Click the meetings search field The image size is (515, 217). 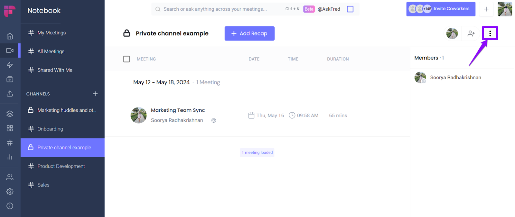(x=215, y=9)
